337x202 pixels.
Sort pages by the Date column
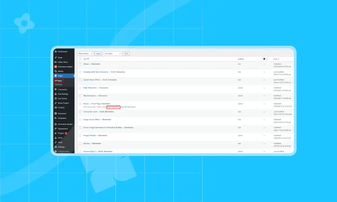(275, 59)
